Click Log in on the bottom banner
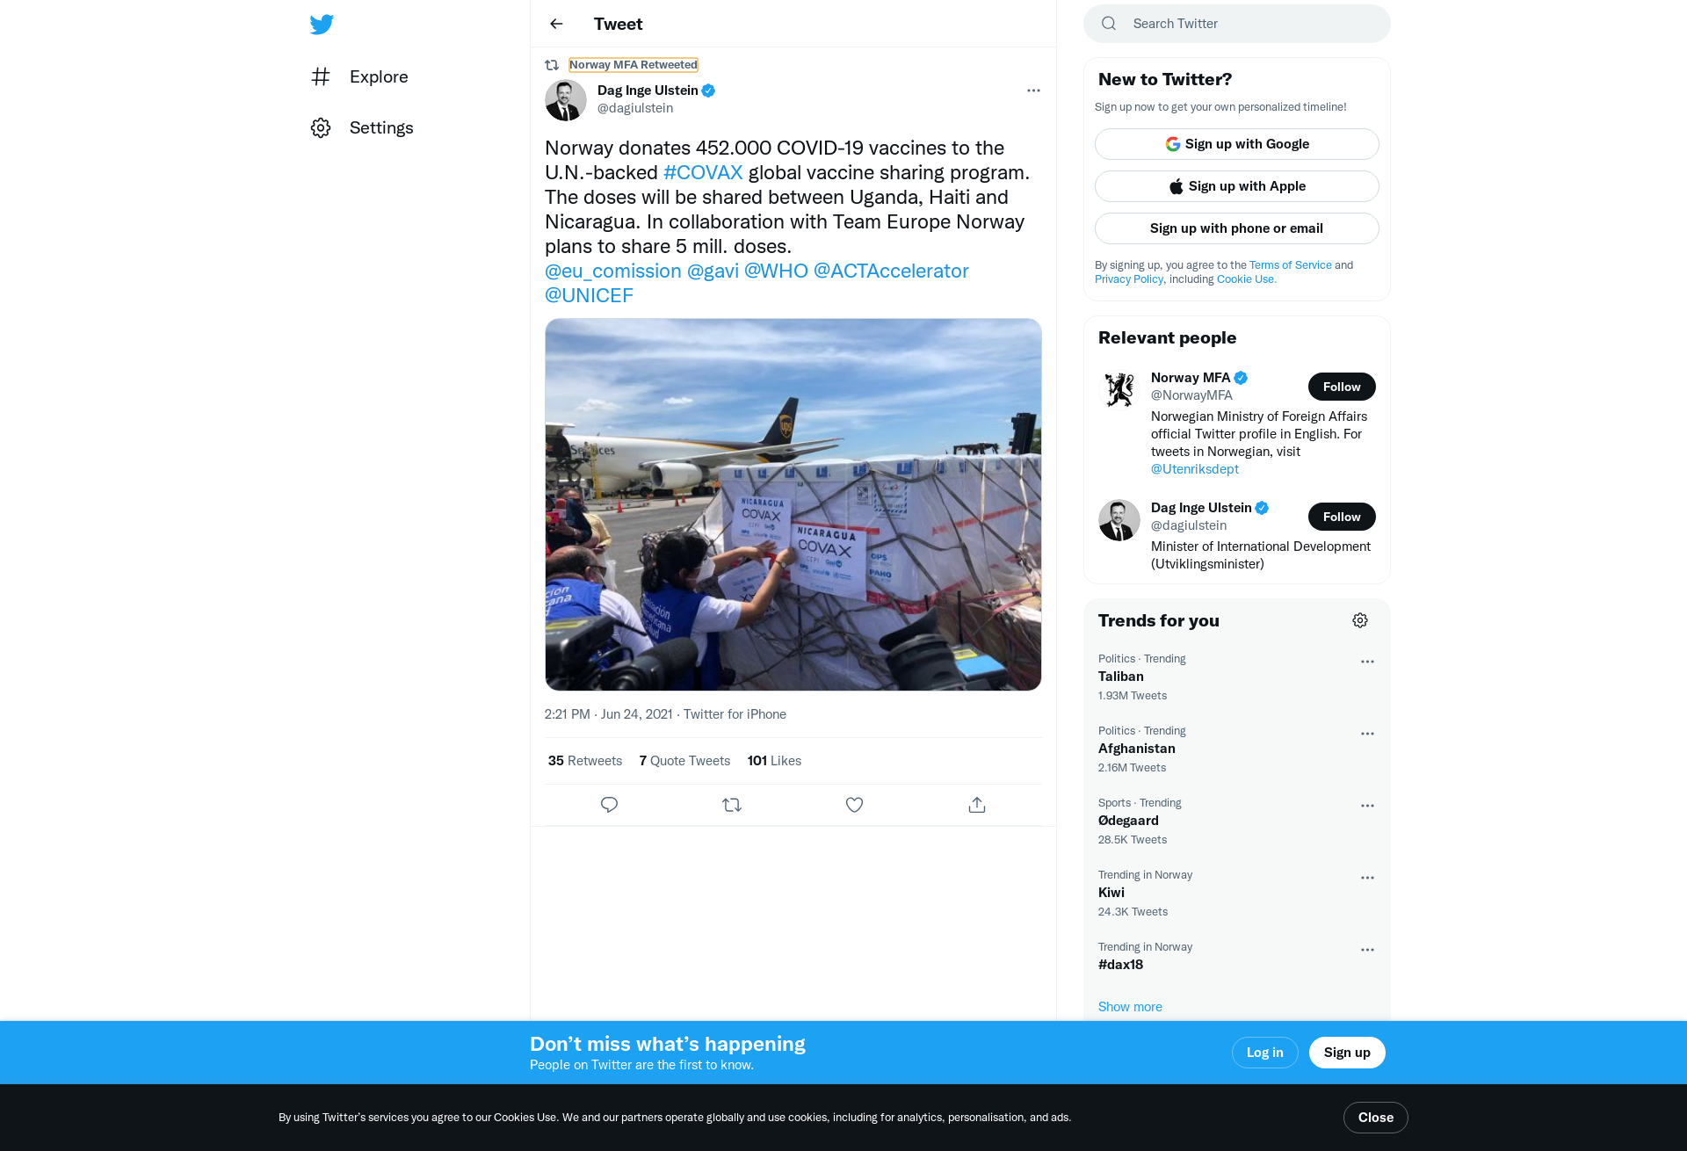The width and height of the screenshot is (1687, 1151). [x=1264, y=1053]
